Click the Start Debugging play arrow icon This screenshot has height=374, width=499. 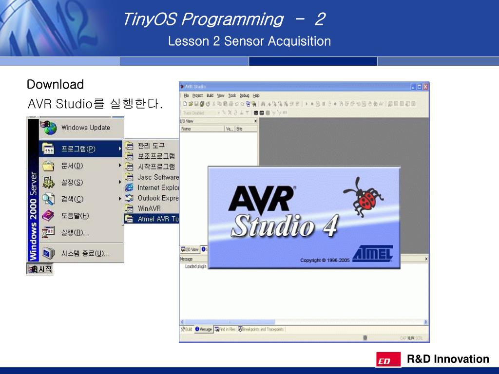307,104
